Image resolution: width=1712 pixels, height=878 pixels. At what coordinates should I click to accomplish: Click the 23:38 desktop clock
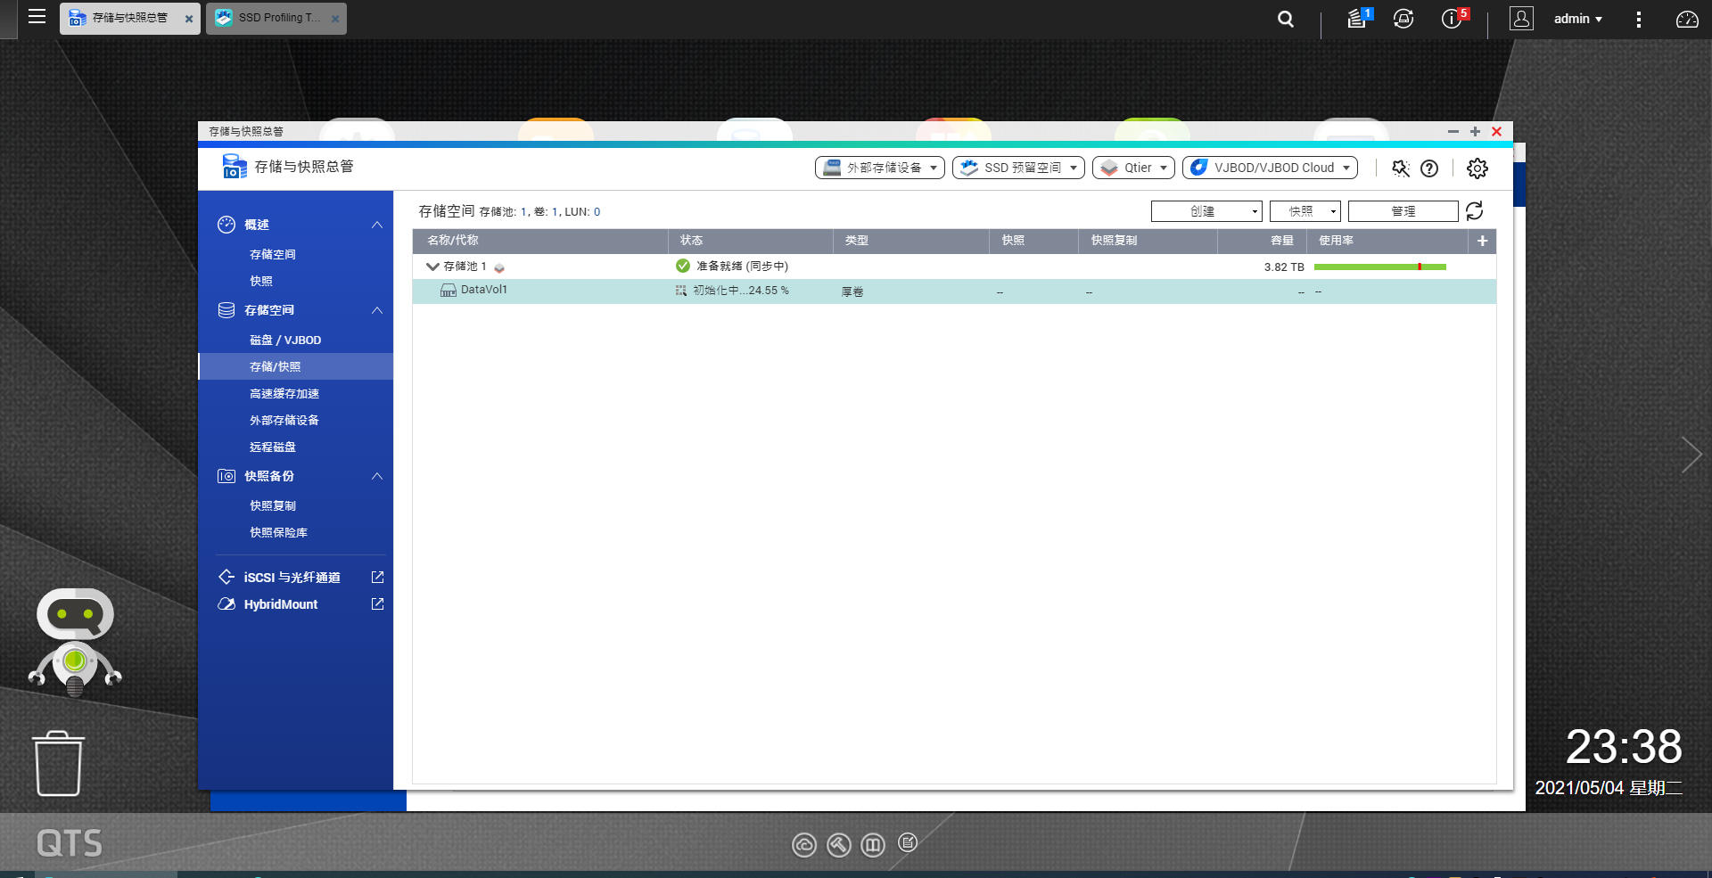coord(1624,747)
